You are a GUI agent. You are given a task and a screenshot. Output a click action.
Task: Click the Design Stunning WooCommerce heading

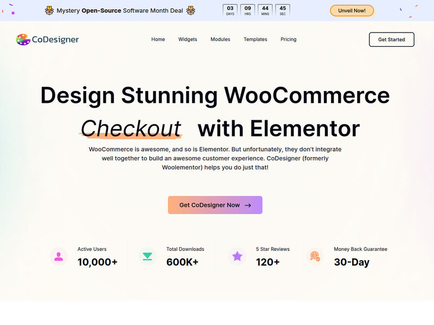pyautogui.click(x=215, y=96)
